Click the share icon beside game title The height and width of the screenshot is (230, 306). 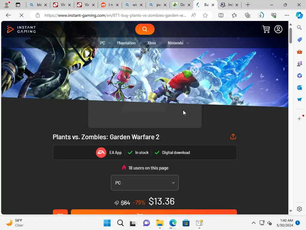[233, 137]
